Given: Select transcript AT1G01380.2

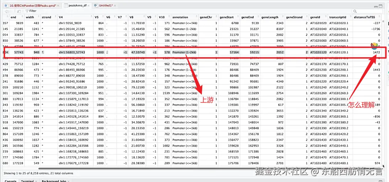Looking at the screenshot, I should tap(339, 122).
